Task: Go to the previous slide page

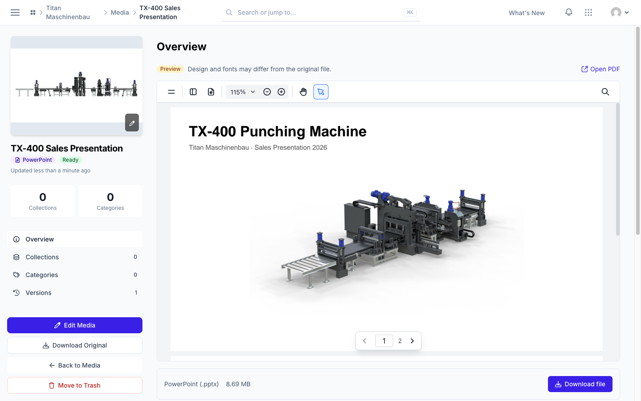Action: [x=365, y=341]
